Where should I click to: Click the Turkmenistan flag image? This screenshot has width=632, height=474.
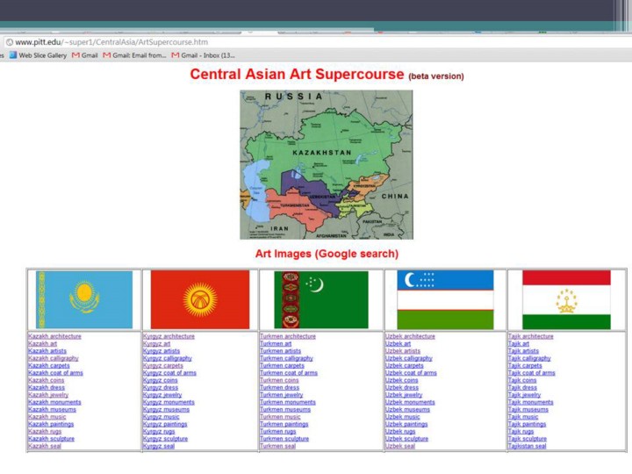tap(320, 299)
